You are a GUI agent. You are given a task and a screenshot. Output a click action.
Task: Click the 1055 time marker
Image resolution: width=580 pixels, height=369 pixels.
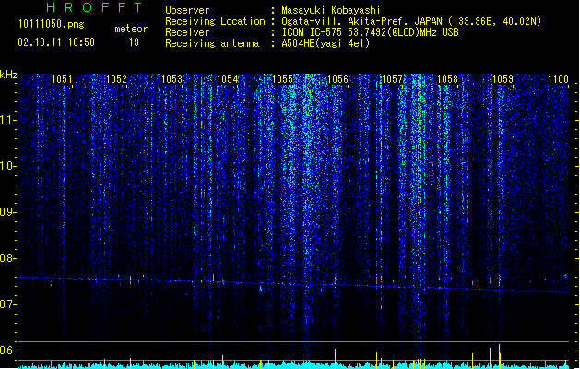[x=282, y=79]
